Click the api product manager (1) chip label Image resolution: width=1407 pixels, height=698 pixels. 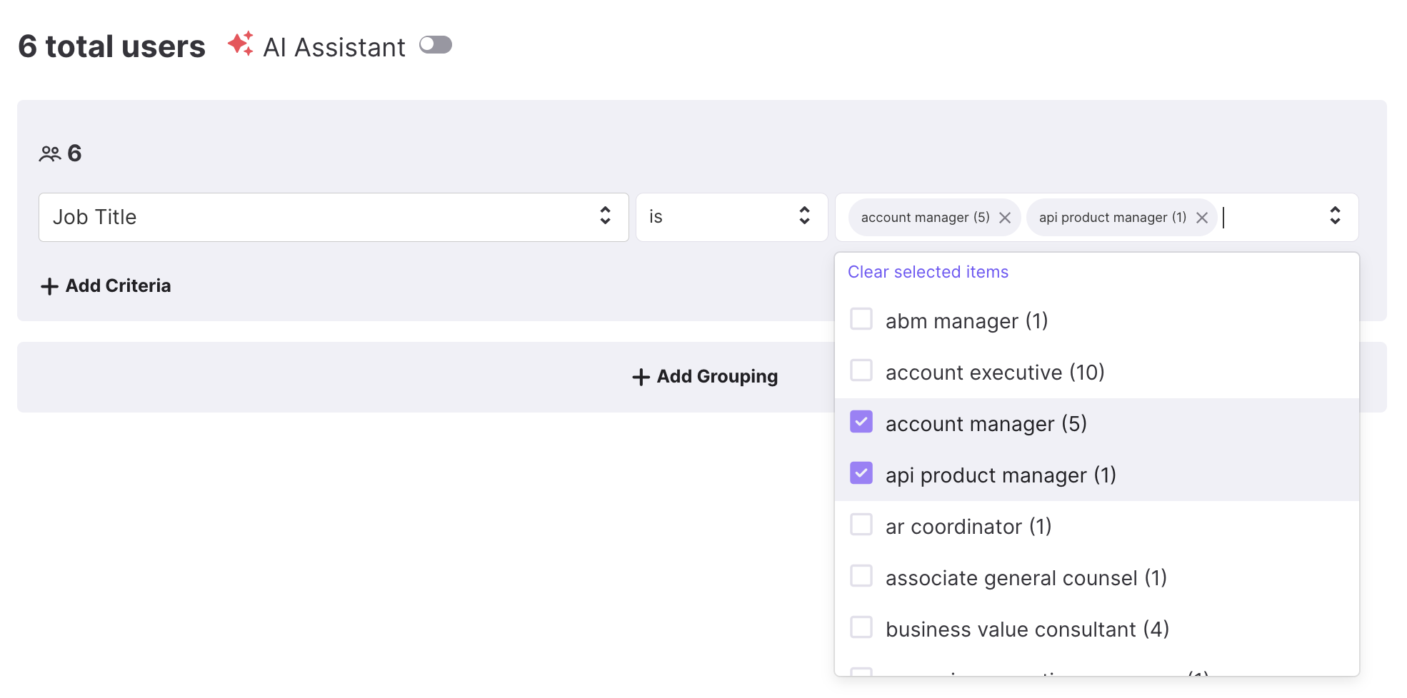click(1112, 218)
